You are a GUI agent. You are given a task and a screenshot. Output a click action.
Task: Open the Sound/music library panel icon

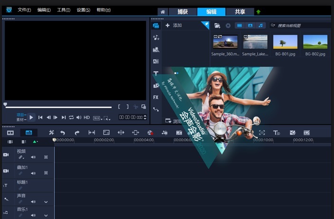[156, 37]
